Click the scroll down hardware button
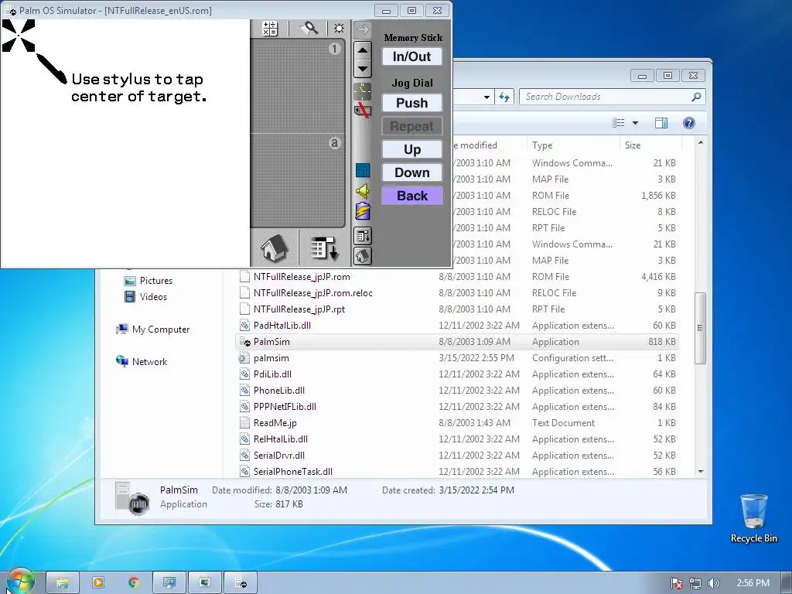Viewport: 792px width, 594px height. (x=364, y=69)
